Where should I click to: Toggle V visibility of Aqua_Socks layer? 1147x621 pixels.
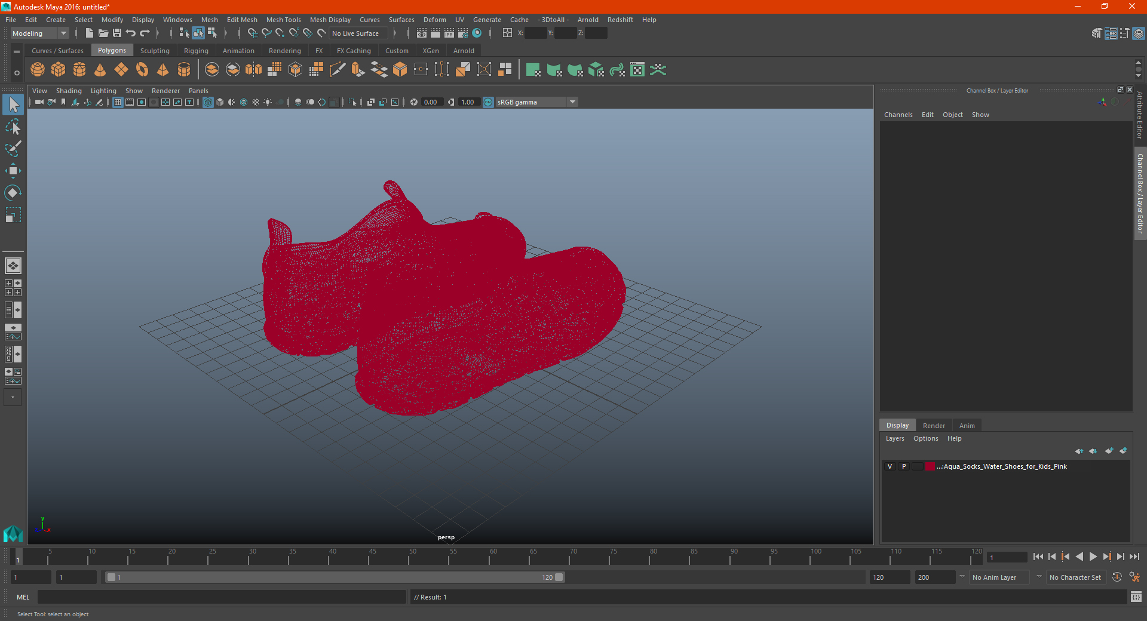890,466
